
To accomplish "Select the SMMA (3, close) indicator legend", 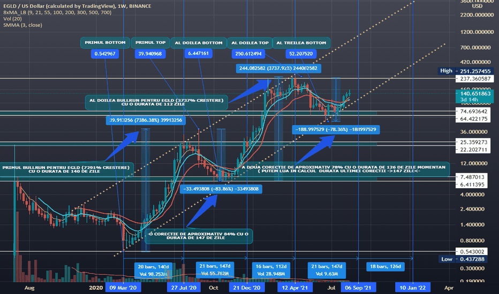I will [22, 25].
